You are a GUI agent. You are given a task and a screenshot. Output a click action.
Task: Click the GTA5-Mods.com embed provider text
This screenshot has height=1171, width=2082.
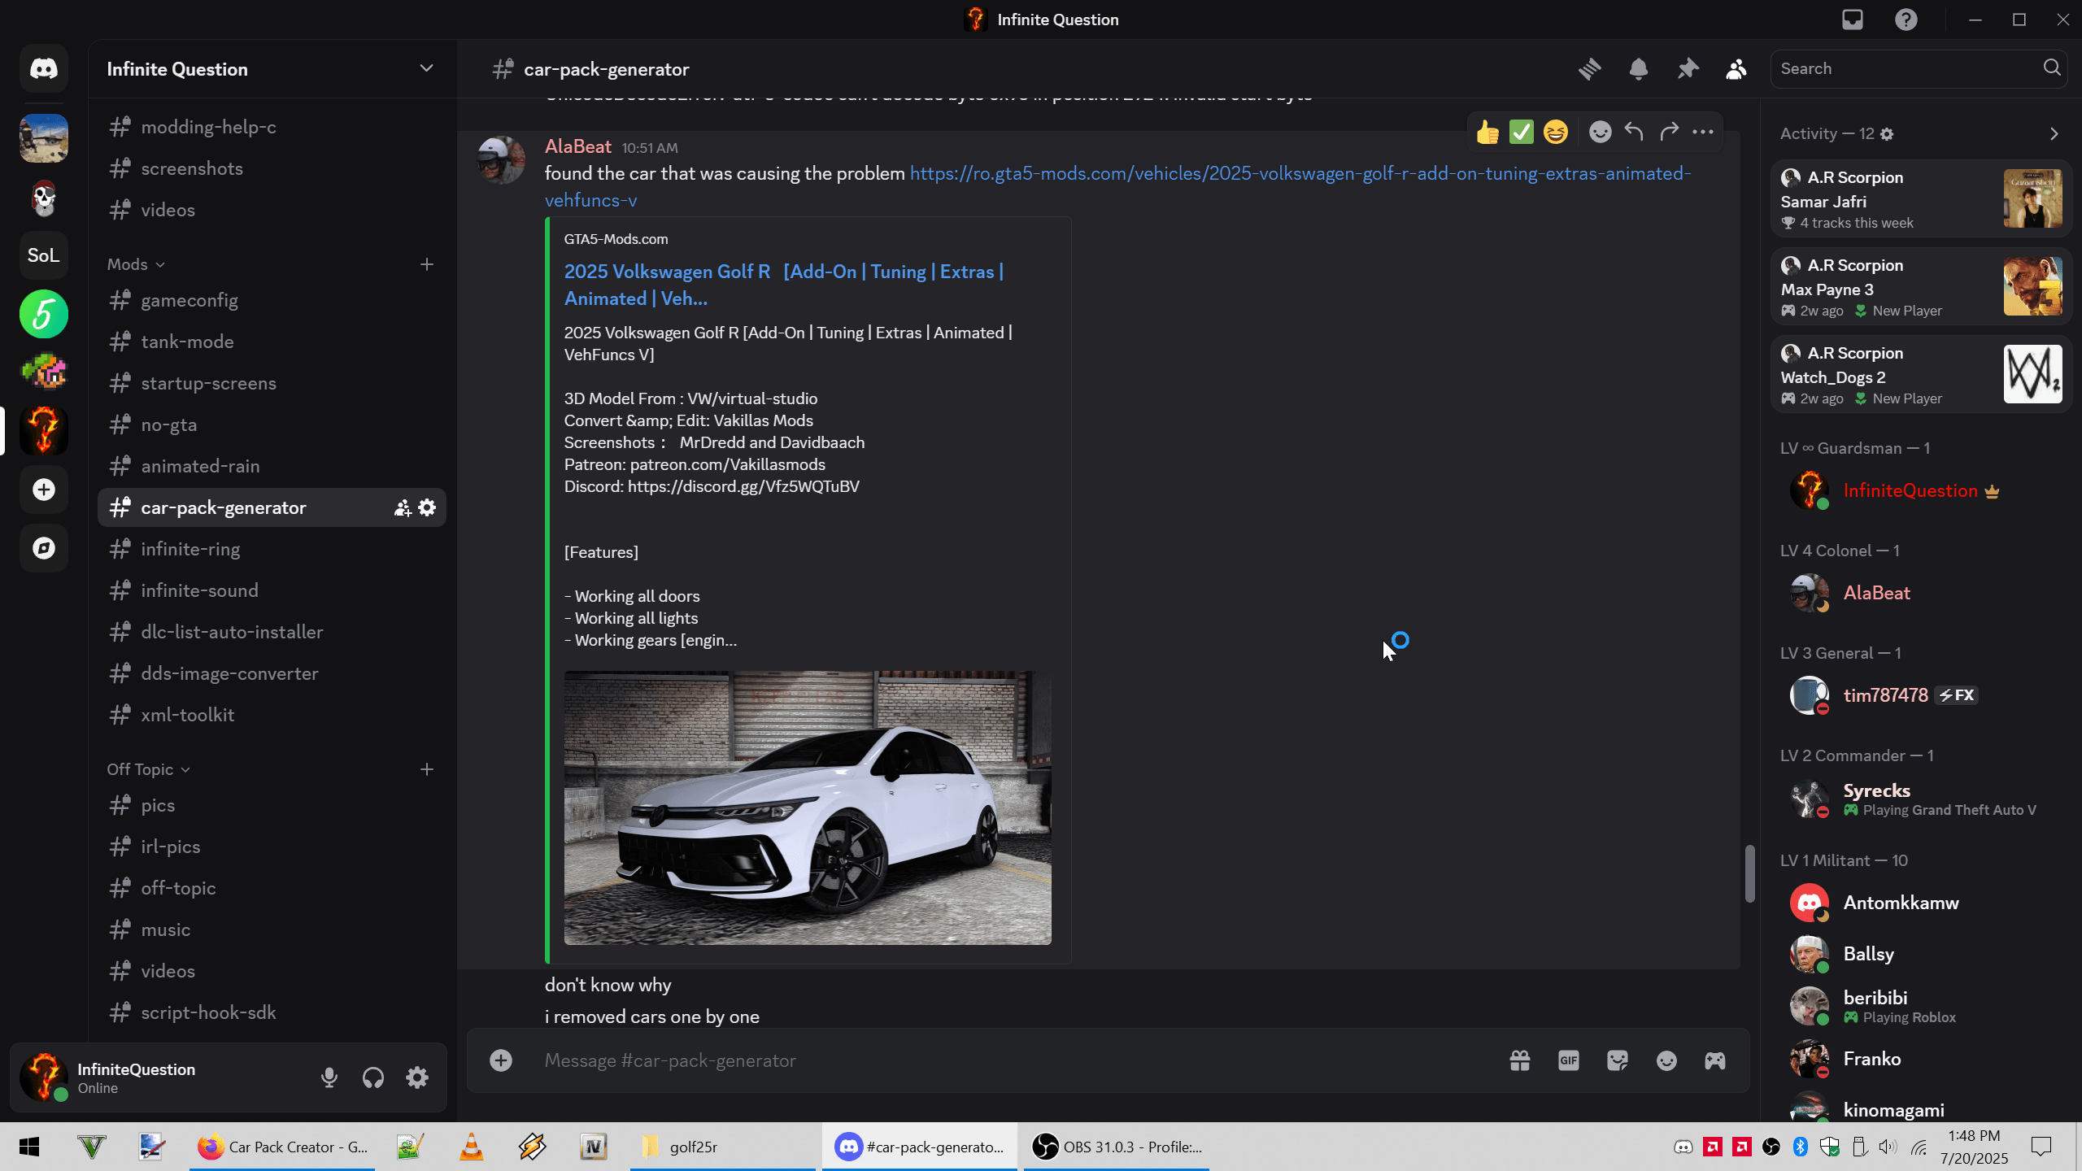tap(616, 240)
